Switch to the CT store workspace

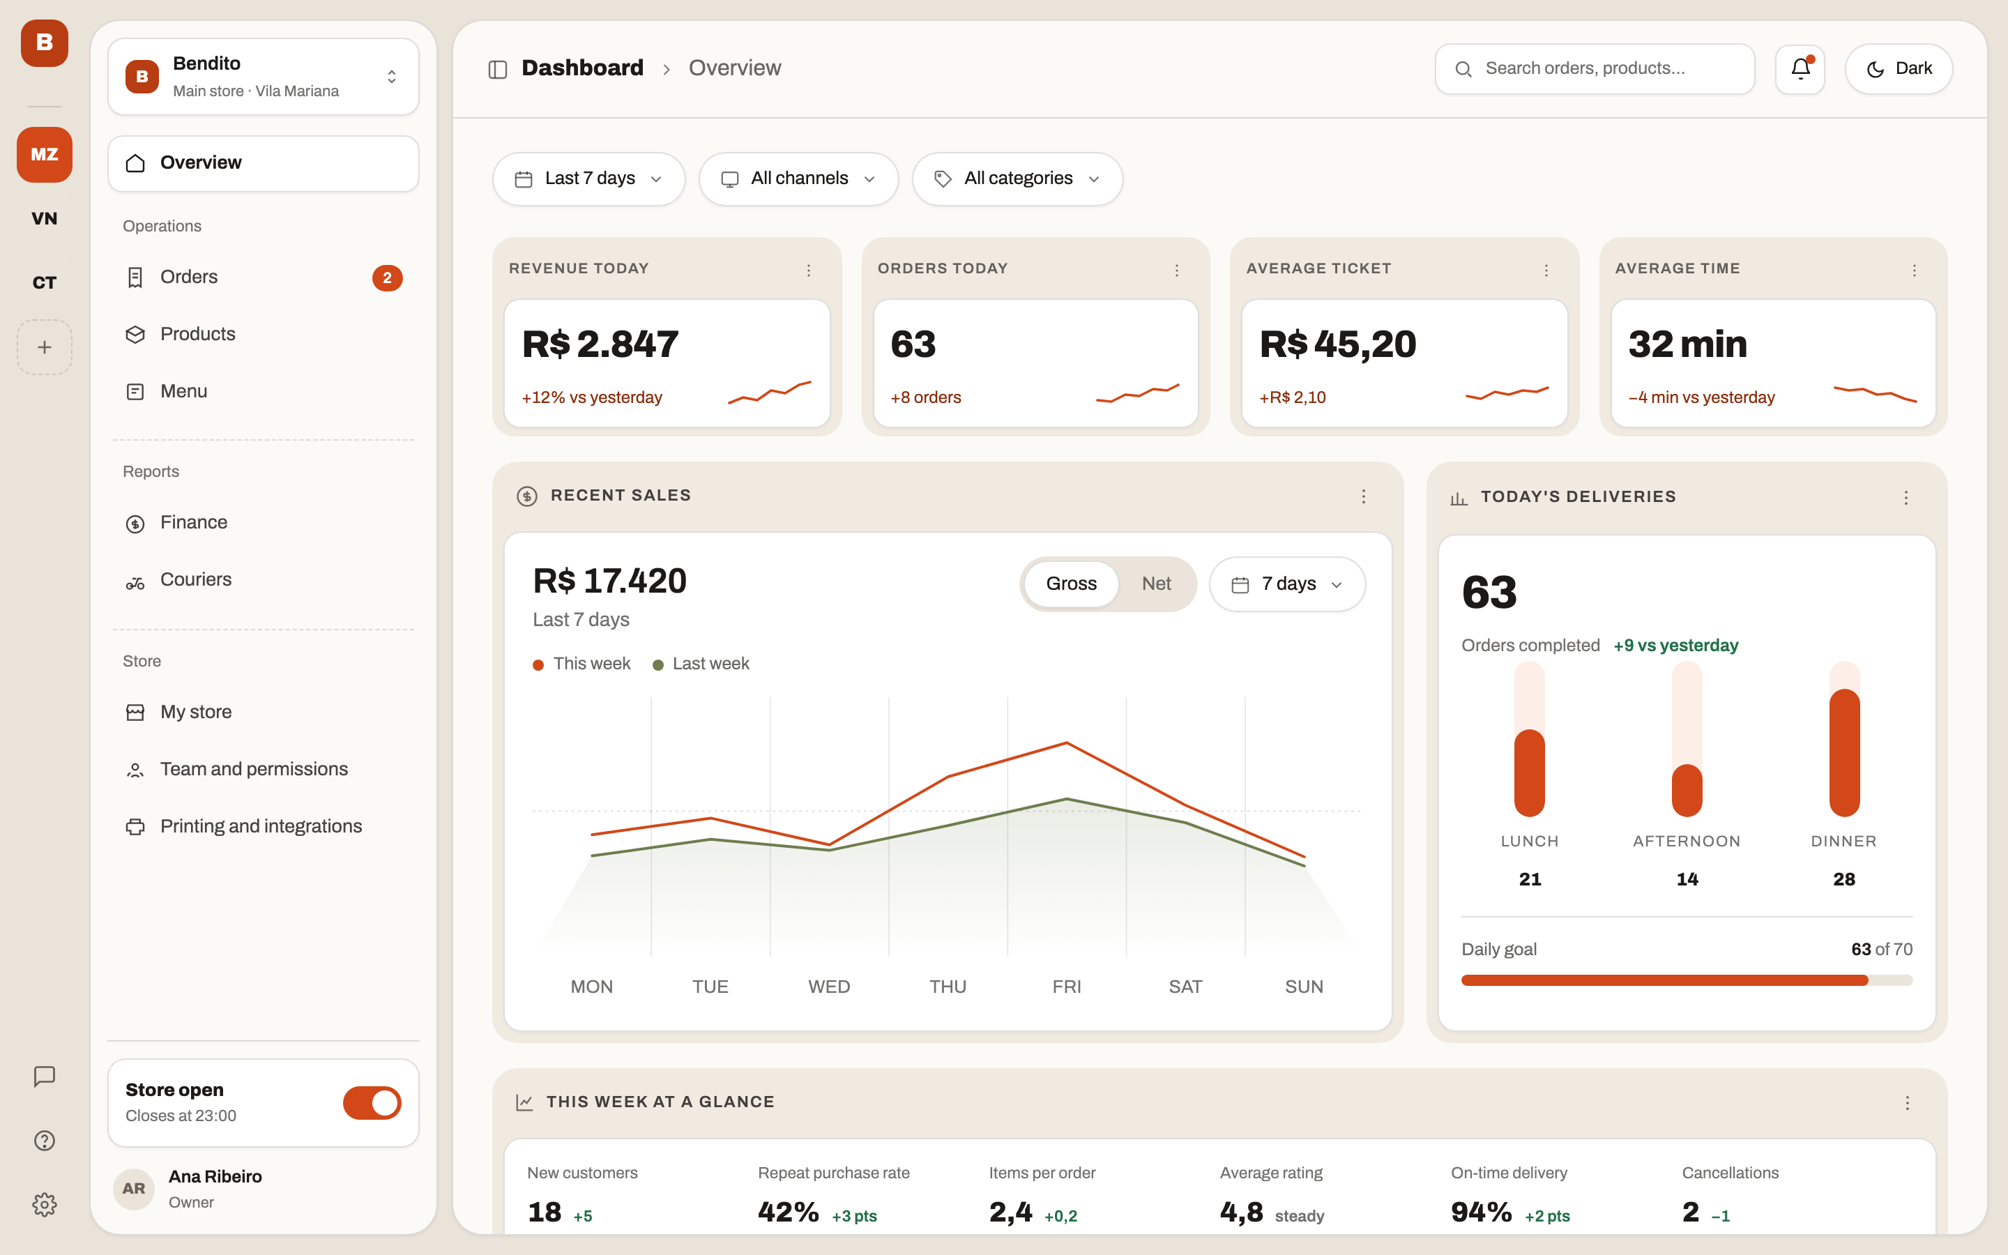(x=45, y=282)
